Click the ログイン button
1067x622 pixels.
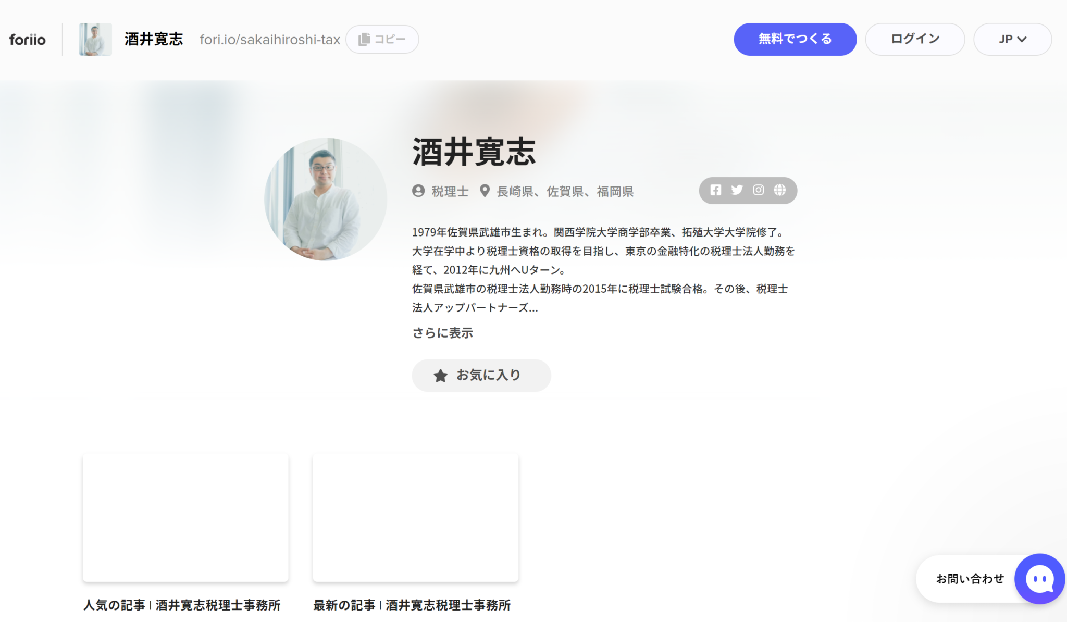tap(915, 39)
